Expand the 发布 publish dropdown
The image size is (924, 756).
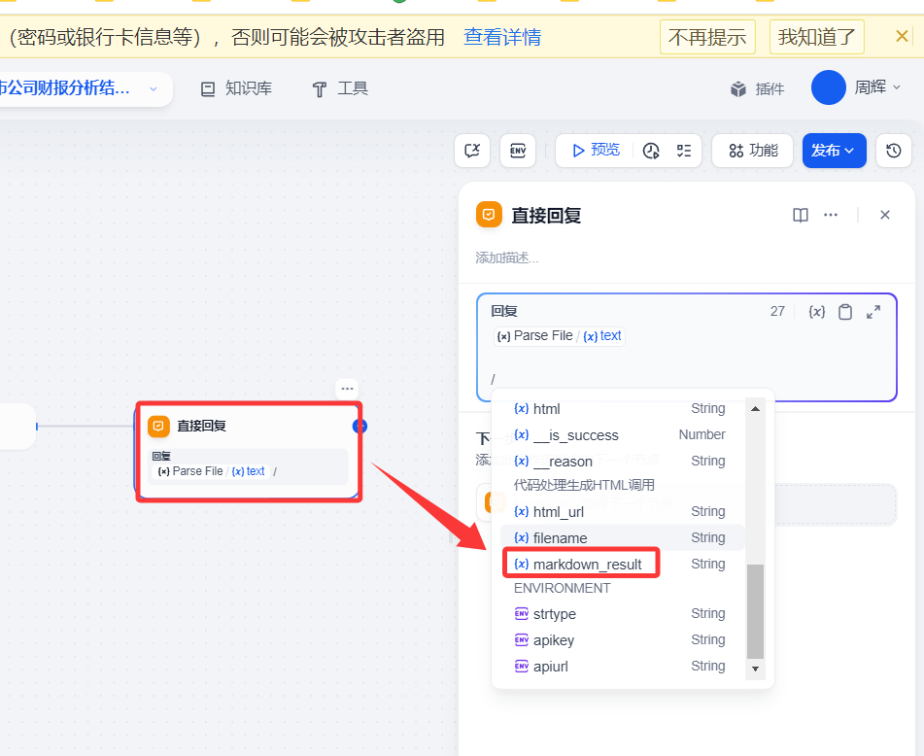coord(834,151)
